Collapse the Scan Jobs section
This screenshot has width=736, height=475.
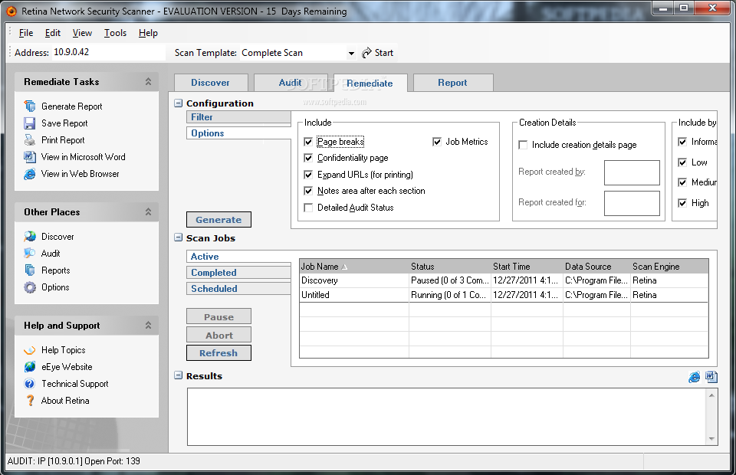pos(179,237)
